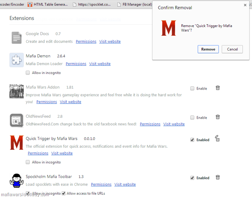Remove Spockholm Mafia Toolbar via trash icon
This screenshot has height=197, width=252.
[218, 177]
